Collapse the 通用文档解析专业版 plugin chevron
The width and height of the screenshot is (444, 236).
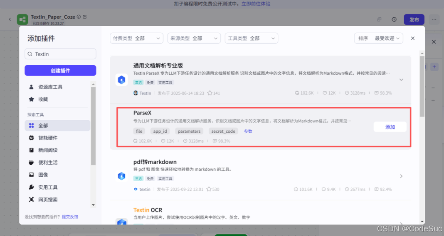click(401, 80)
